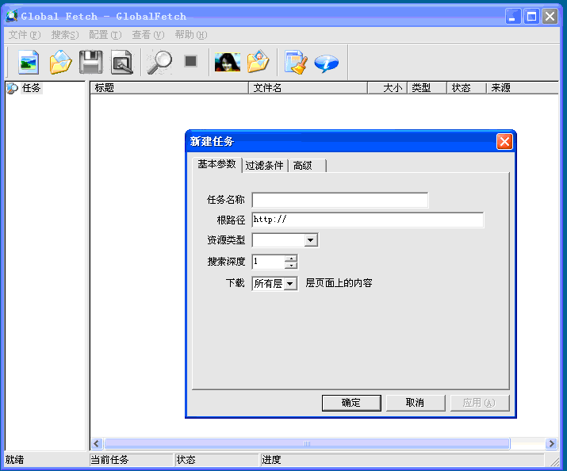The width and height of the screenshot is (567, 471).
Task: Decrease 搜索深度 with down arrow
Action: pyautogui.click(x=291, y=266)
